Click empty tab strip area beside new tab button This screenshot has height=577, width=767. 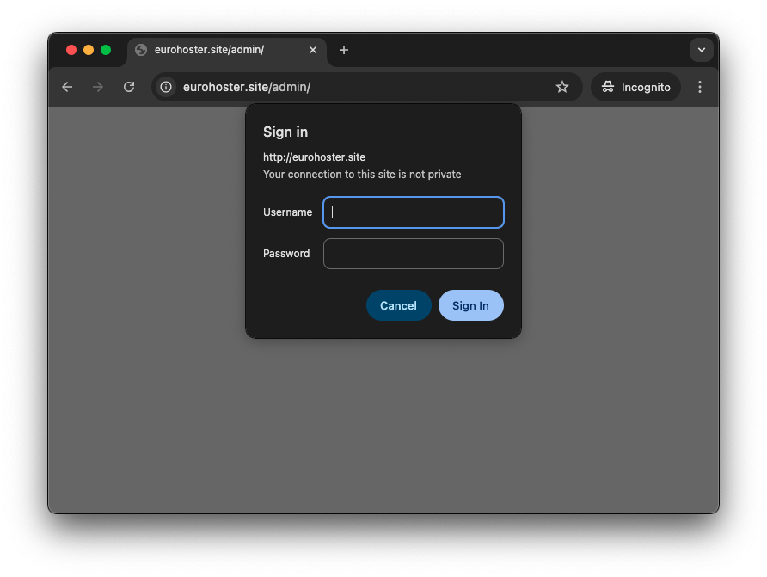pos(516,50)
